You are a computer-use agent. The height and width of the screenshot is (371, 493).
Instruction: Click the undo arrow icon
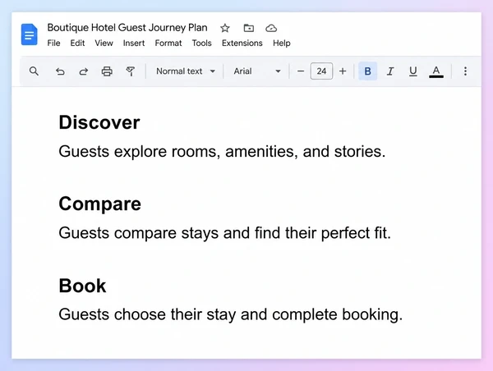pos(60,71)
